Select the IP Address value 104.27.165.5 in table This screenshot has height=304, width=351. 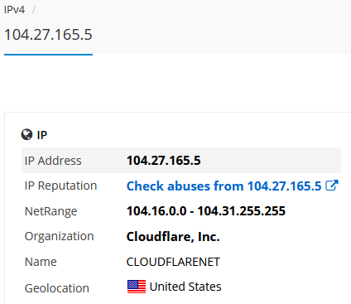[x=163, y=161]
